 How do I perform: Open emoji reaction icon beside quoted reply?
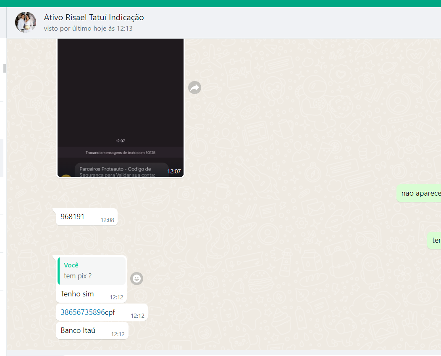(x=137, y=278)
